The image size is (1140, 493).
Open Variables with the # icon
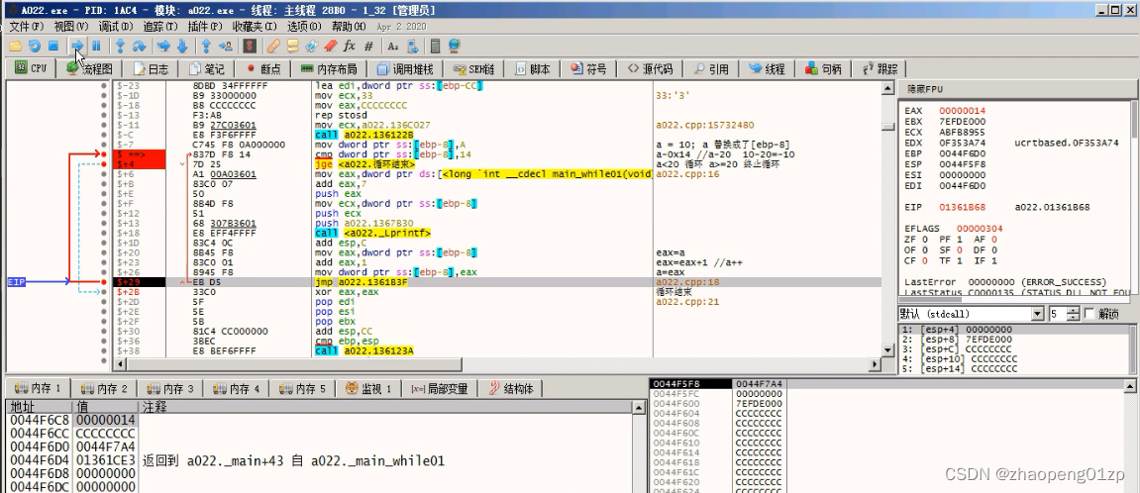(x=368, y=46)
